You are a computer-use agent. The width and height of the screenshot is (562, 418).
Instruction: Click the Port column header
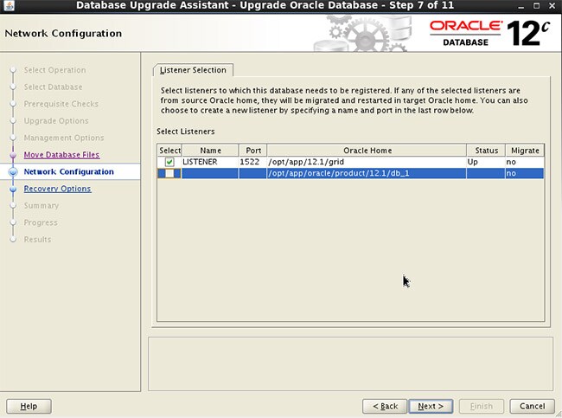coord(253,151)
